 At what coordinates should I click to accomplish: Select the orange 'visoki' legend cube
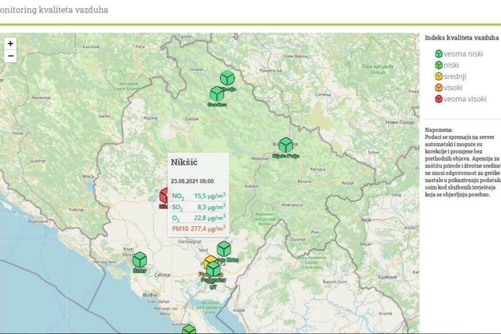coord(438,88)
